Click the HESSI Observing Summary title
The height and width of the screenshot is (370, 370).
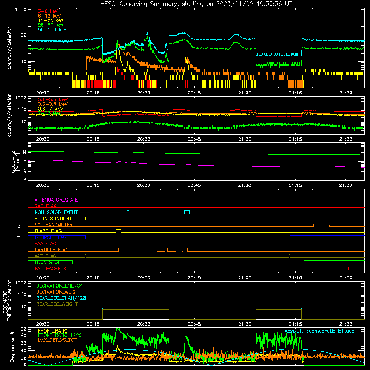tap(196, 4)
